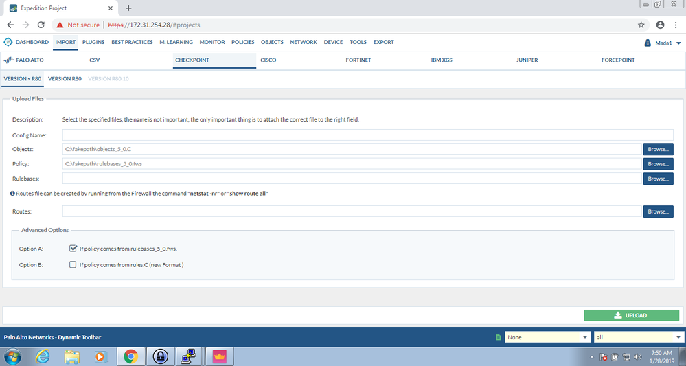Open the Chrome three-dot menu
Image resolution: width=686 pixels, height=366 pixels.
coord(676,25)
